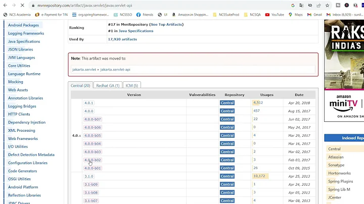Open version 4.0.0-b07
Image resolution: width=364 pixels, height=204 pixels.
pos(93,119)
